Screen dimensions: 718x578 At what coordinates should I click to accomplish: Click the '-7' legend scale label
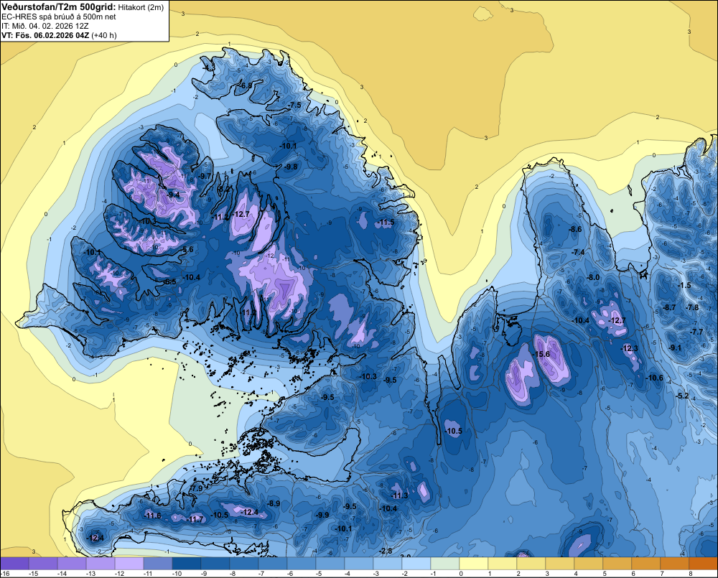pyautogui.click(x=262, y=574)
